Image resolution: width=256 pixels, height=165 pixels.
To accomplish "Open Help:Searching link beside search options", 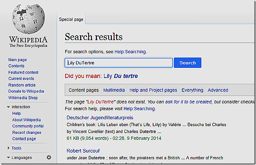I will tap(130, 52).
